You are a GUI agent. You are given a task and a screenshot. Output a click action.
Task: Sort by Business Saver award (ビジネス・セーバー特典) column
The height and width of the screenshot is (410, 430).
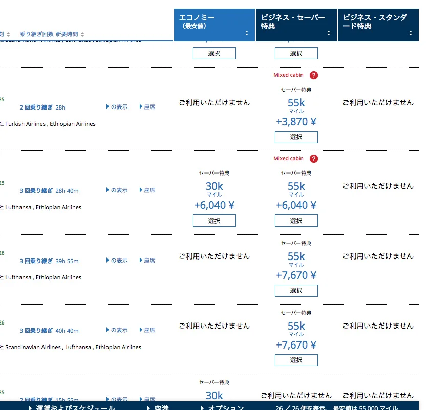296,25
